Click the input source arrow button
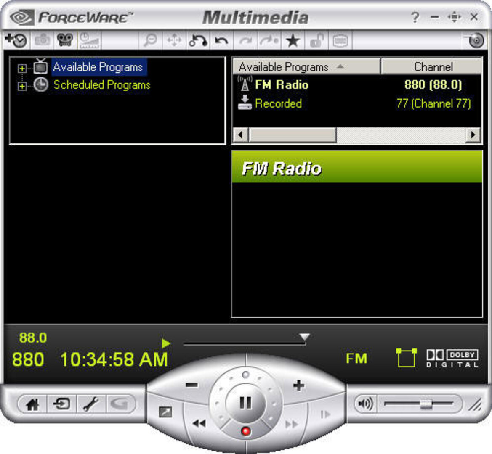The height and width of the screenshot is (454, 492). [x=62, y=404]
